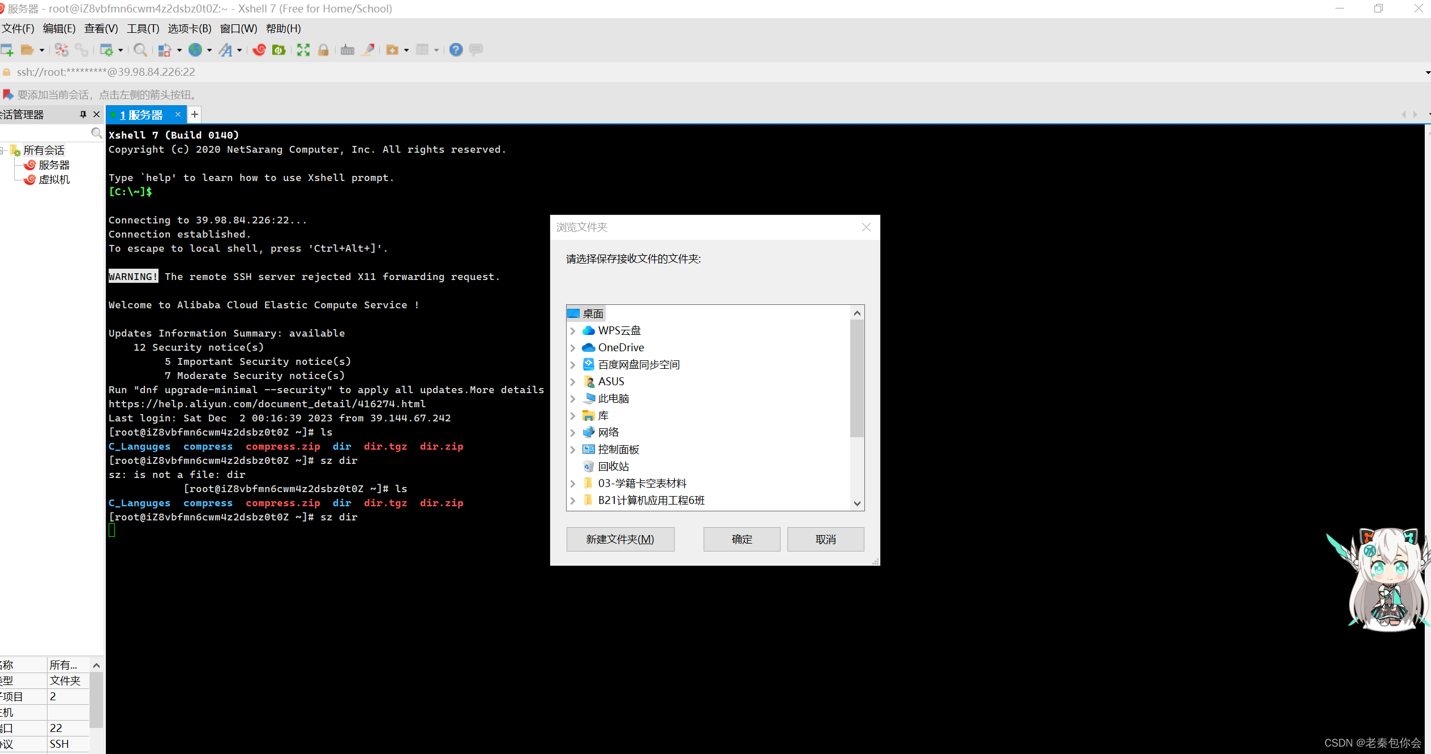
Task: Open the dropdown next to Open folder
Action: 42,50
